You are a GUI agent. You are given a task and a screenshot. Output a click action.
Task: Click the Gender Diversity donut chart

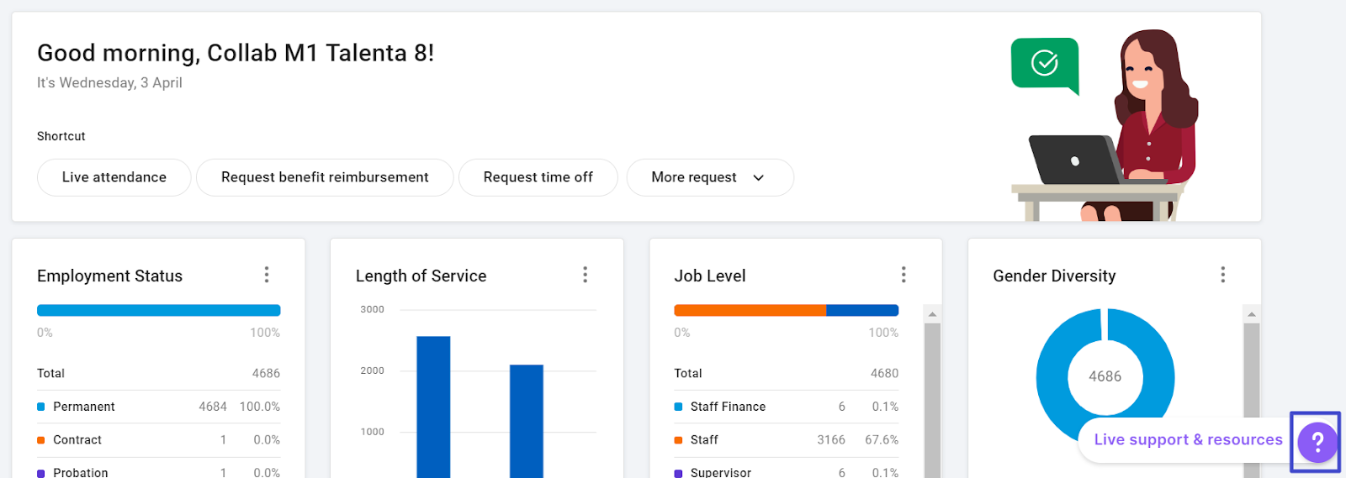[x=1105, y=376]
